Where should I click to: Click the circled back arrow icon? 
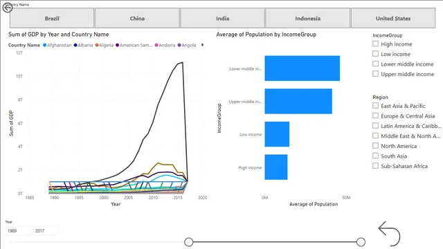(8, 8)
